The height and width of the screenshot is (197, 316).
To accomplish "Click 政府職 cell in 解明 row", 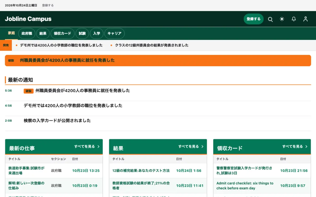I will 56,186.
